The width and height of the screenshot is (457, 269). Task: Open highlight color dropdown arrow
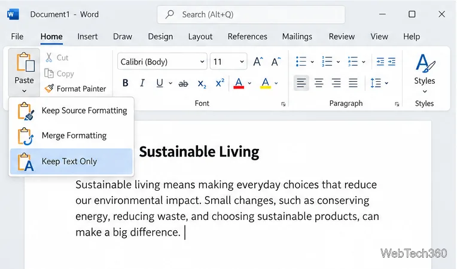click(276, 83)
